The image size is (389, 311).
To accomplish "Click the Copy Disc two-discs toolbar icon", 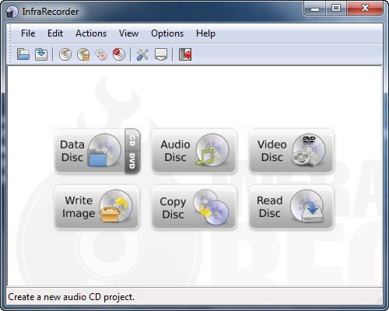I will [x=101, y=54].
